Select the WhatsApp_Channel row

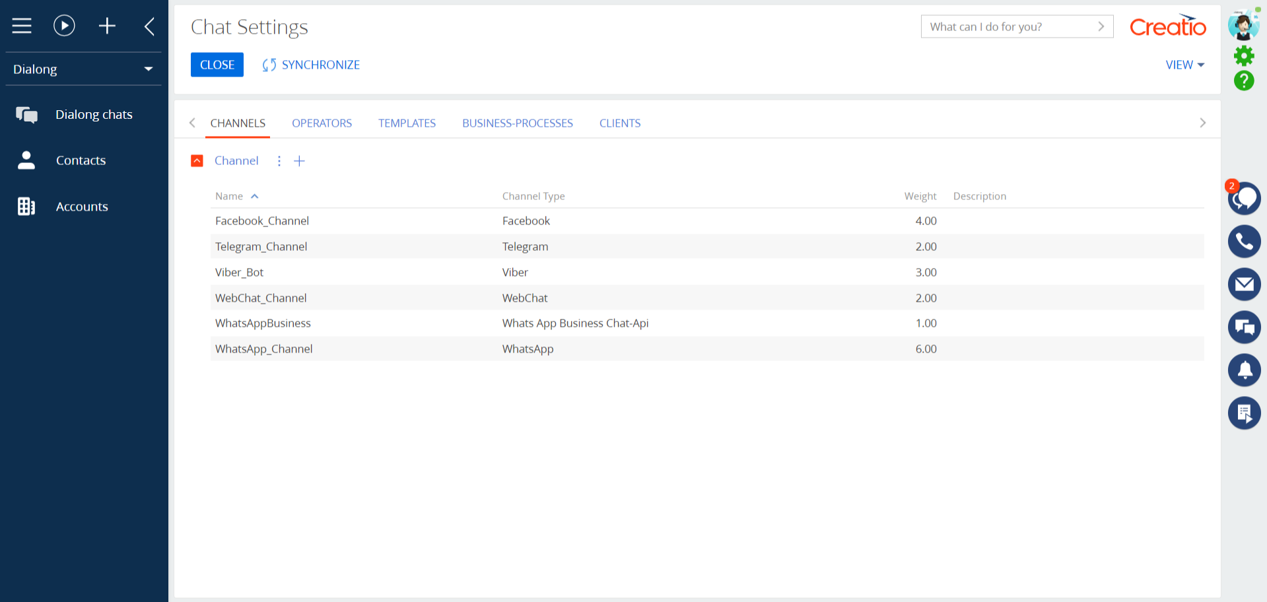(707, 349)
